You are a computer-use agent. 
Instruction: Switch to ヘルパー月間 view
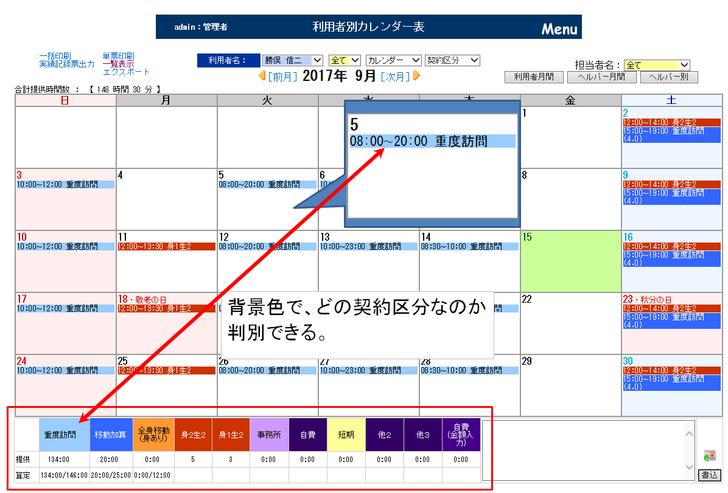tap(604, 77)
